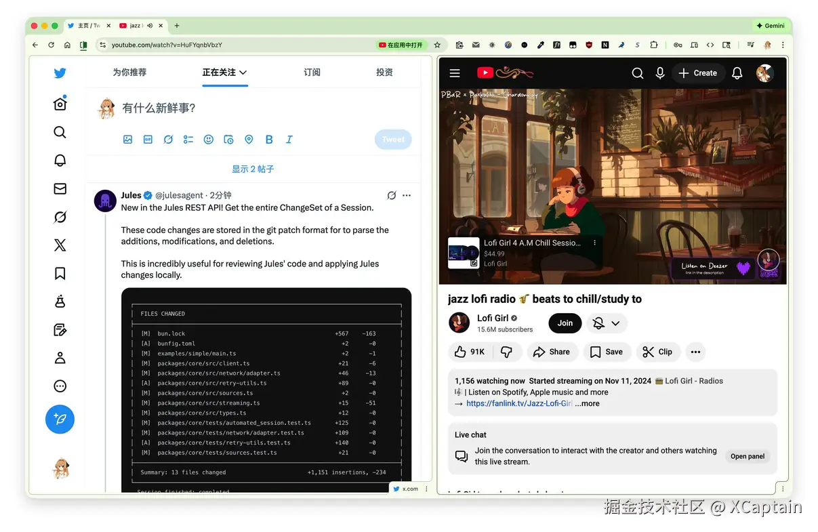Open the YouTube hamburger menu
Viewport: 818px width, 532px height.
454,73
